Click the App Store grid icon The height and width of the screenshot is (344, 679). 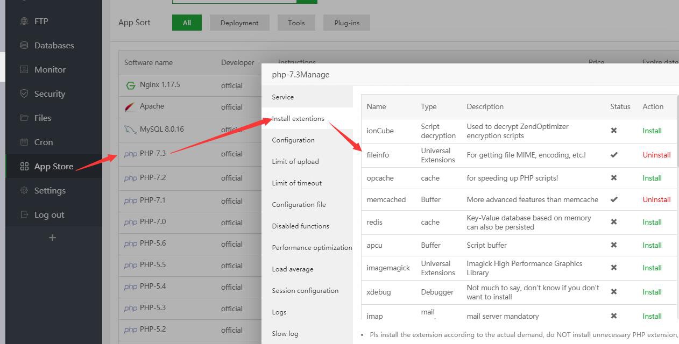point(24,166)
